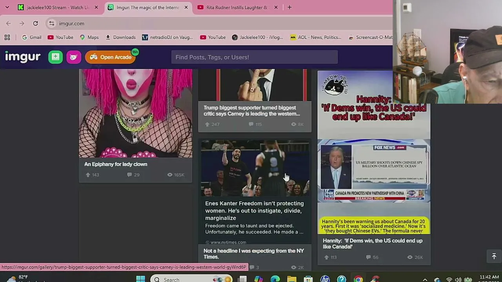Open the Wi-Fi network icon in system tray

[x=449, y=280]
